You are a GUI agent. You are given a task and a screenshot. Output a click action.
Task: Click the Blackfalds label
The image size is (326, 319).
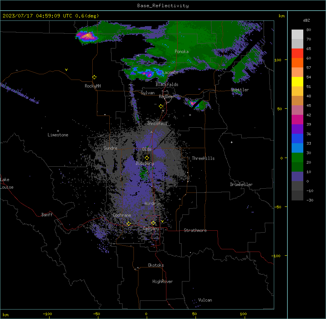coord(167,84)
